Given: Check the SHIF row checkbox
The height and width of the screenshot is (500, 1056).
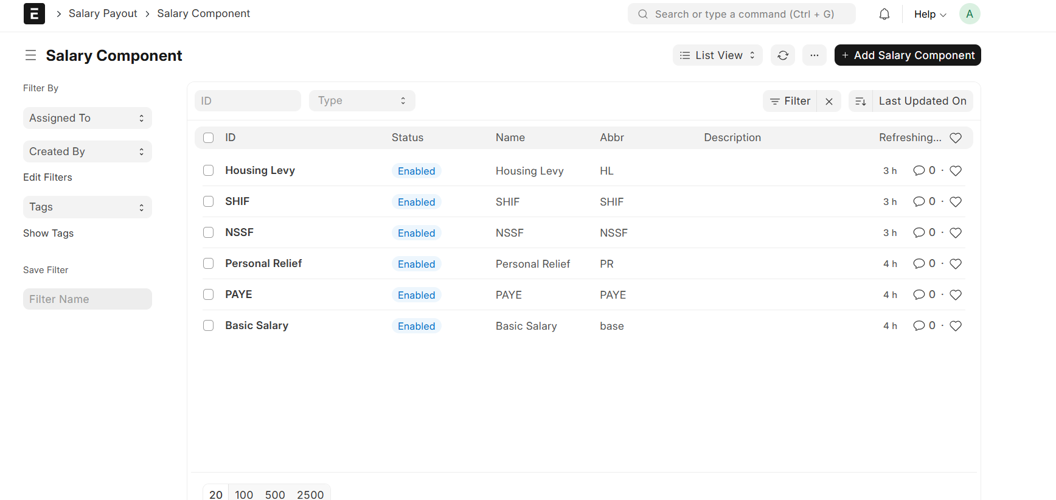Looking at the screenshot, I should tap(209, 201).
